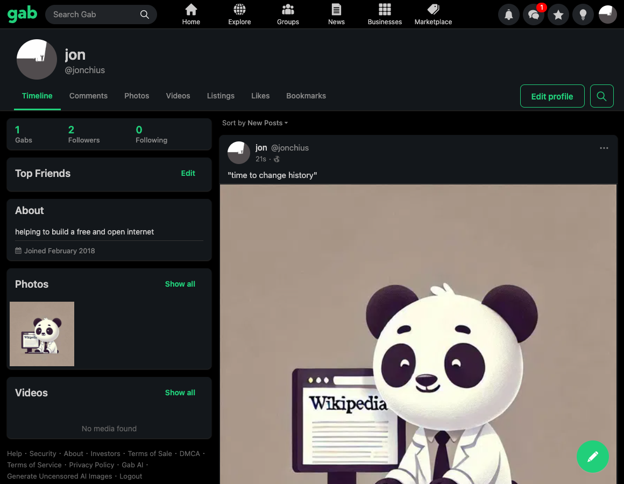Click the lightbulb icon in header

point(583,15)
